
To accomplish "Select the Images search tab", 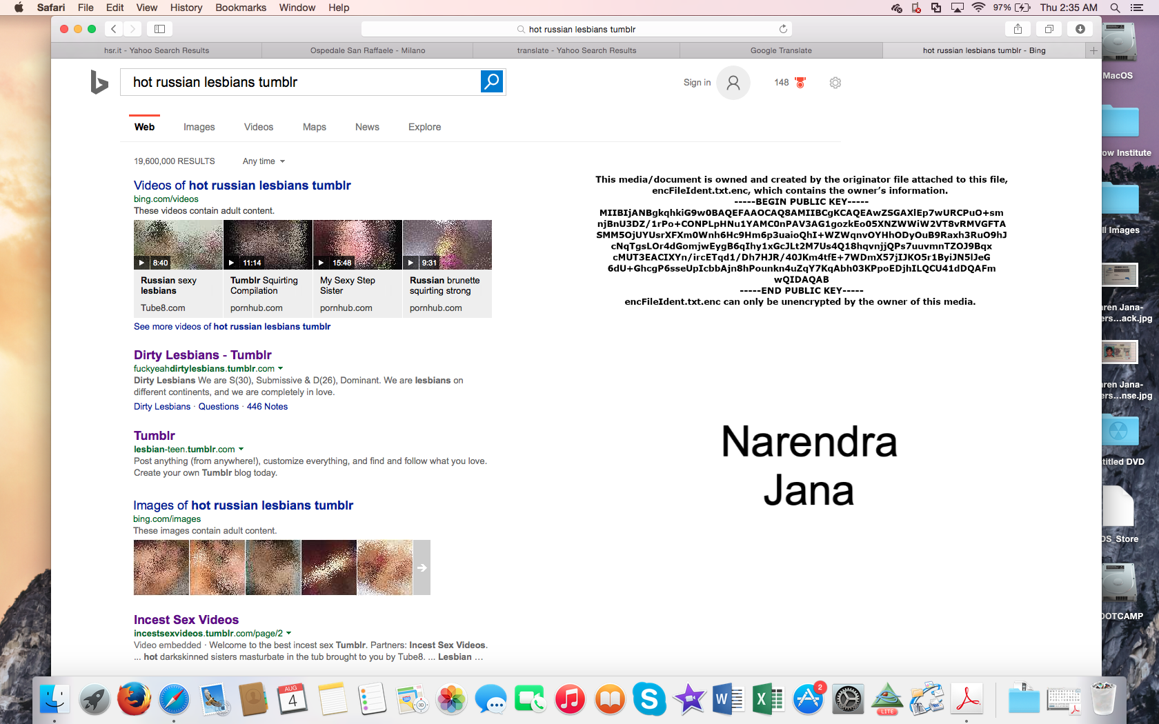I will pyautogui.click(x=199, y=127).
